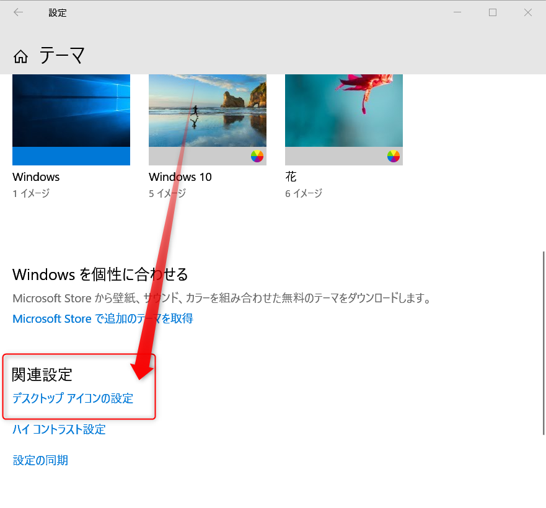Click color wheel icon on 花 theme

click(394, 156)
